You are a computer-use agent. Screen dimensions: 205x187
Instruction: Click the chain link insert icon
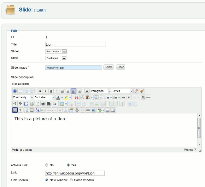click(x=88, y=110)
